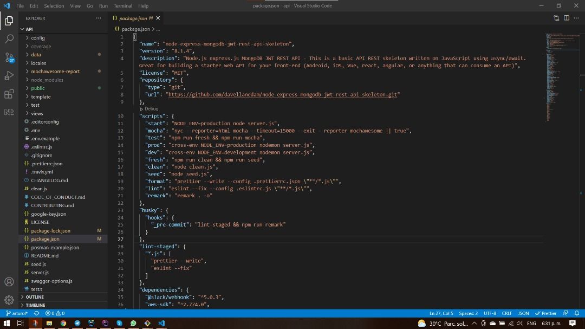
Task: Open Explorer views and more actions ellipsis
Action: [99, 18]
